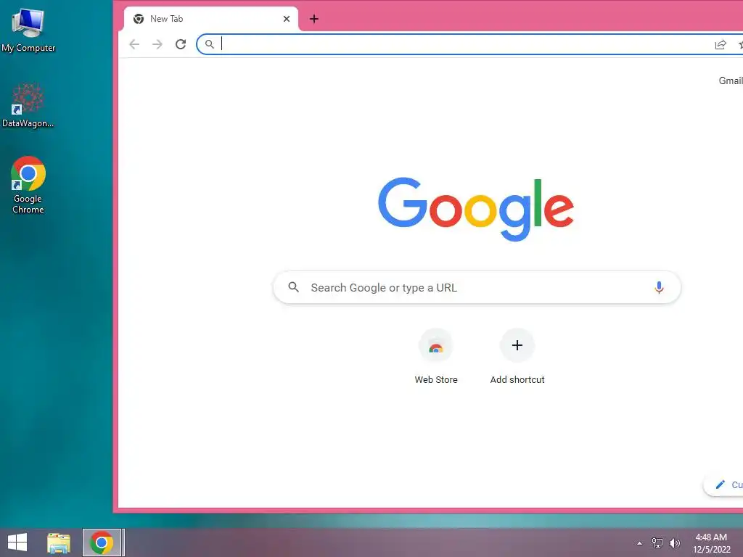The height and width of the screenshot is (557, 743).
Task: Open the Windows Start menu
Action: point(17,542)
